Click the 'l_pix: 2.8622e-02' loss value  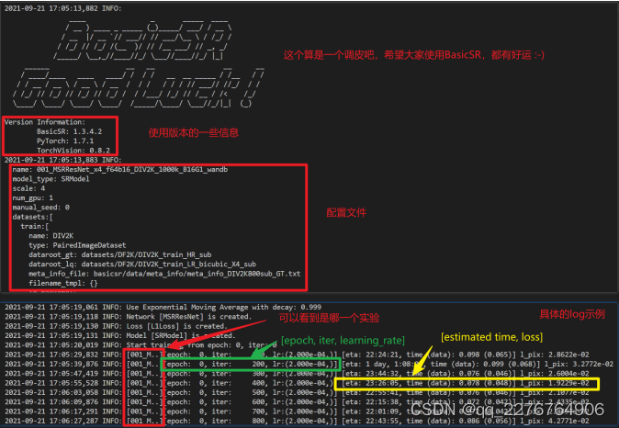[x=555, y=355]
